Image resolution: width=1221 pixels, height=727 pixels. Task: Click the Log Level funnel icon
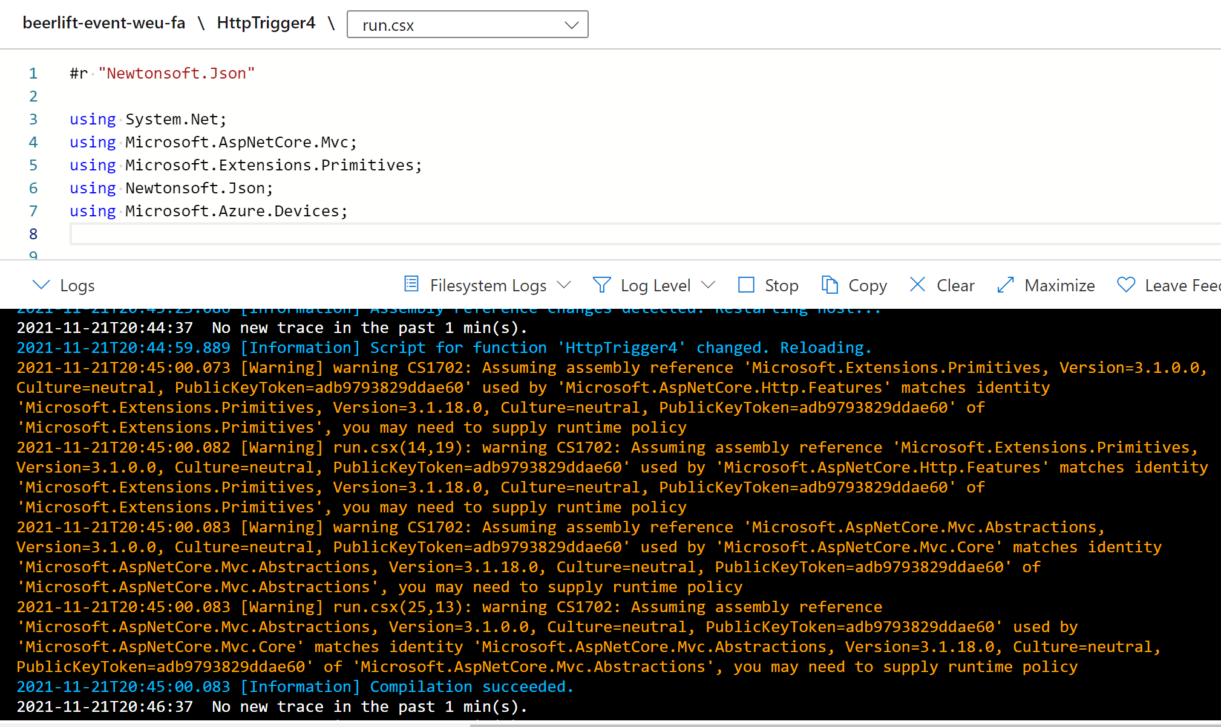[601, 285]
